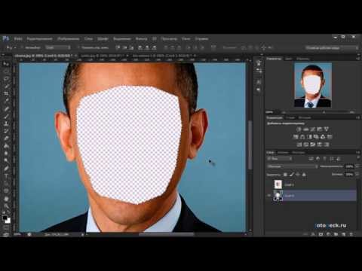Screen dimensions: 362x271
Task: Switch to the second document tab
Action: 103,56
